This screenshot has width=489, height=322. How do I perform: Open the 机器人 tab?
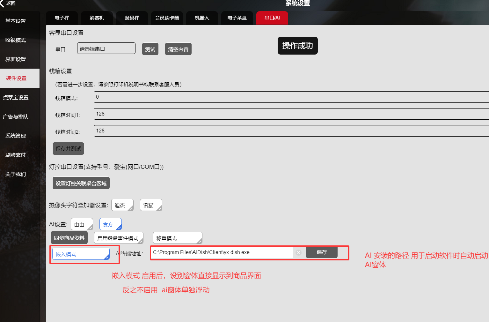tap(202, 18)
